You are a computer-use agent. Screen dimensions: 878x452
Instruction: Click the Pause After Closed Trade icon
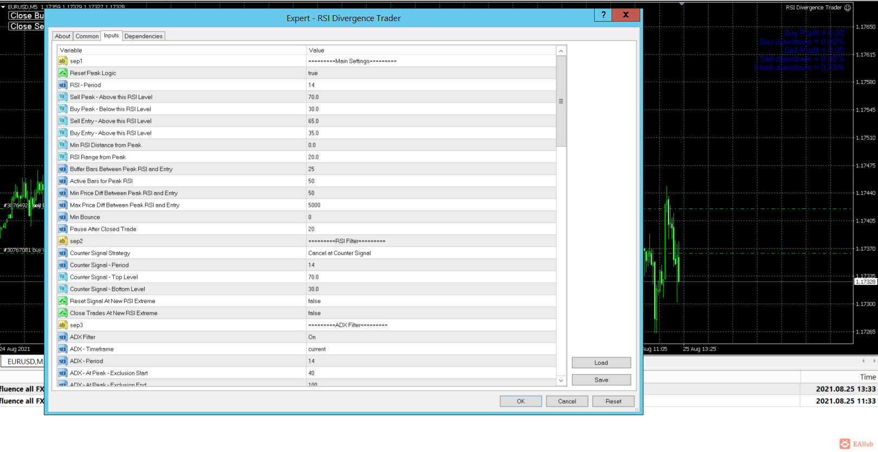click(x=63, y=229)
